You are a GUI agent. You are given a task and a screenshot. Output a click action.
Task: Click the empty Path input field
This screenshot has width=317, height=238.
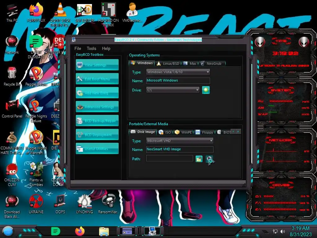point(170,158)
